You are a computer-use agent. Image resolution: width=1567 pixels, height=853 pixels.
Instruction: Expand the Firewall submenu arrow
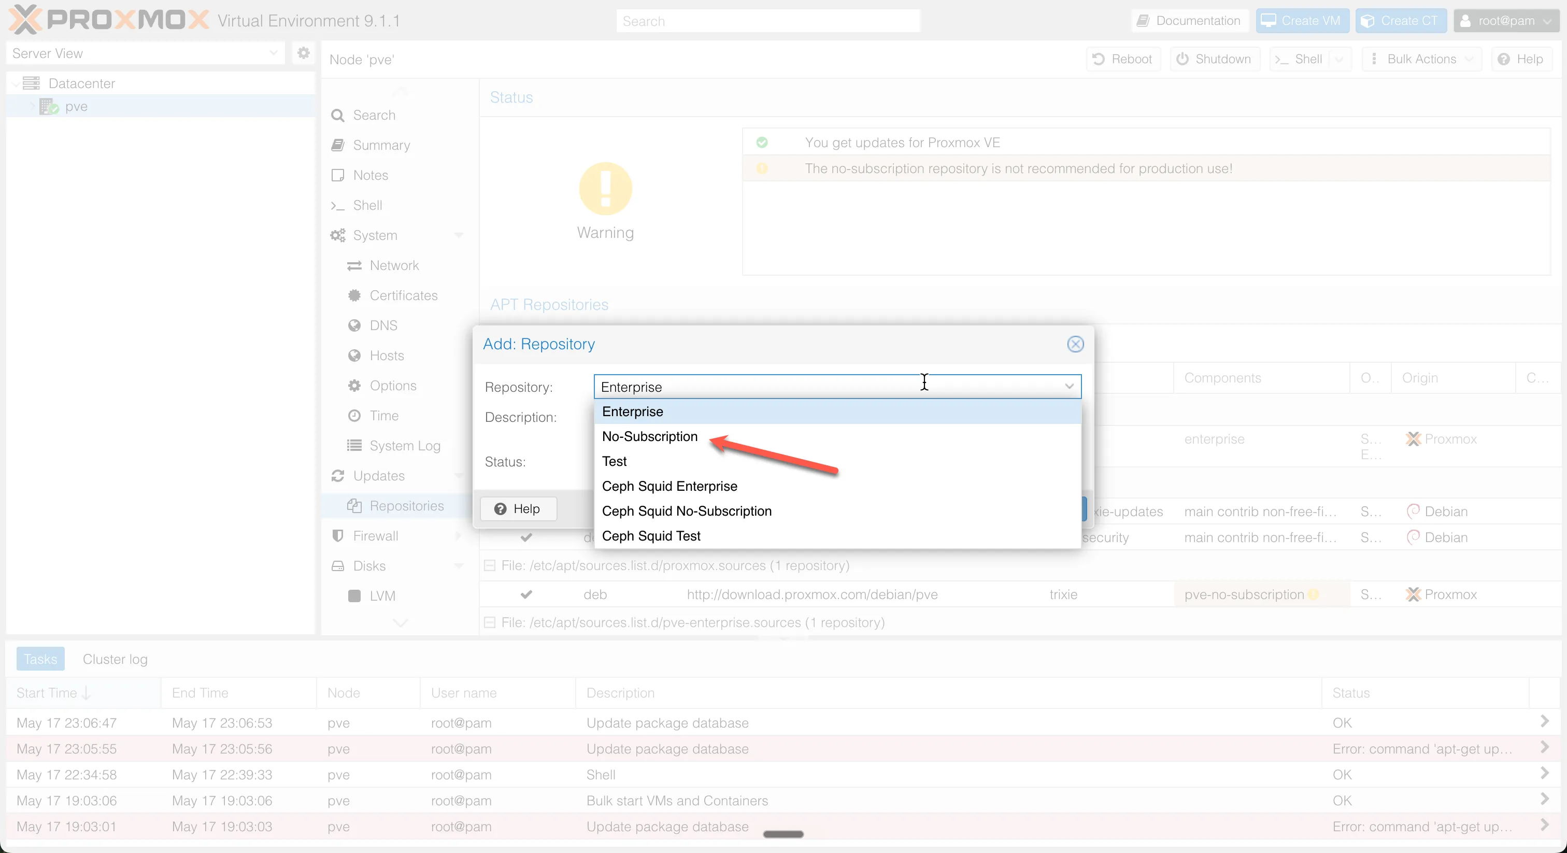(x=459, y=535)
